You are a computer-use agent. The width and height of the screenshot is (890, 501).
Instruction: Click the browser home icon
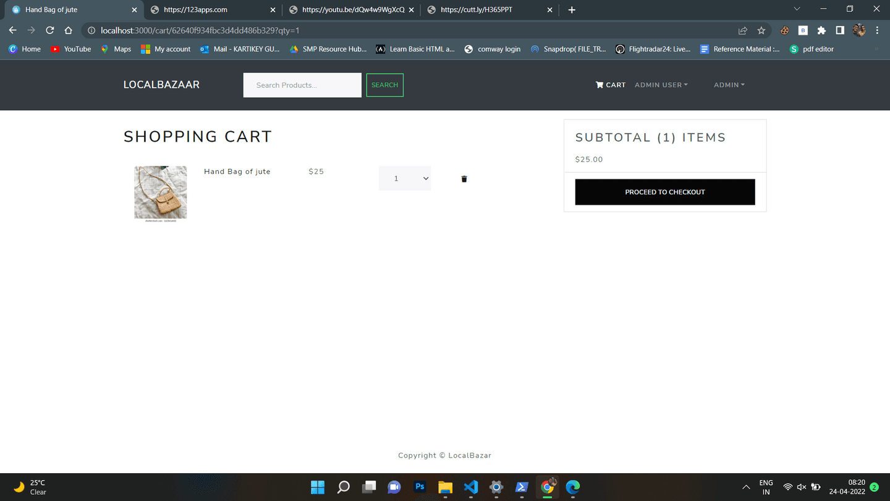[x=69, y=30]
